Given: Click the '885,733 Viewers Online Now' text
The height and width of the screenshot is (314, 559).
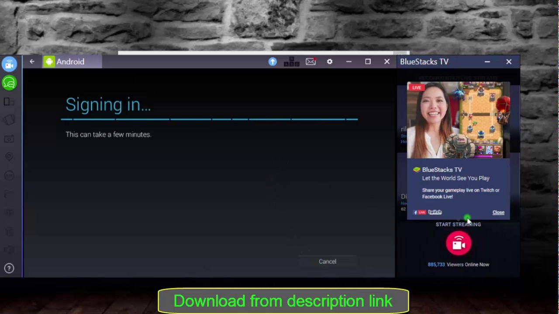Looking at the screenshot, I should click(x=459, y=264).
